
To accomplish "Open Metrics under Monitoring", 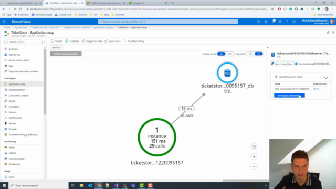I will [12, 153].
